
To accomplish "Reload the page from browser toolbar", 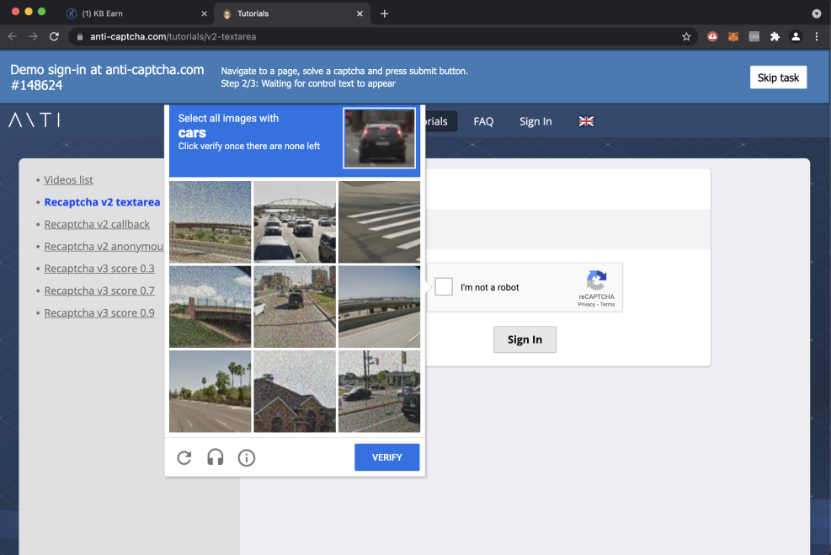I will click(54, 37).
